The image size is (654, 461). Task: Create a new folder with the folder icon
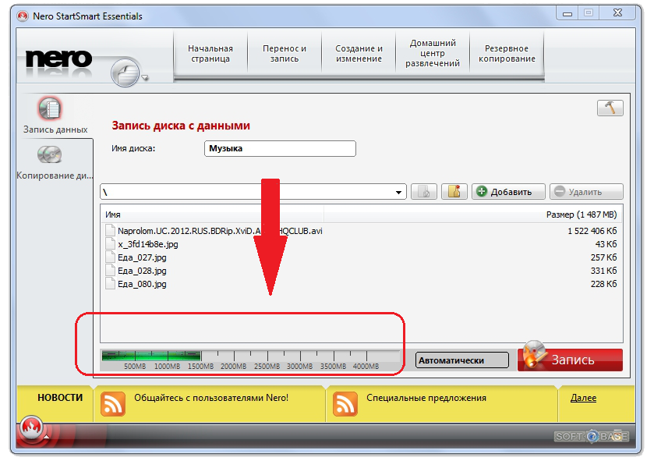click(454, 192)
